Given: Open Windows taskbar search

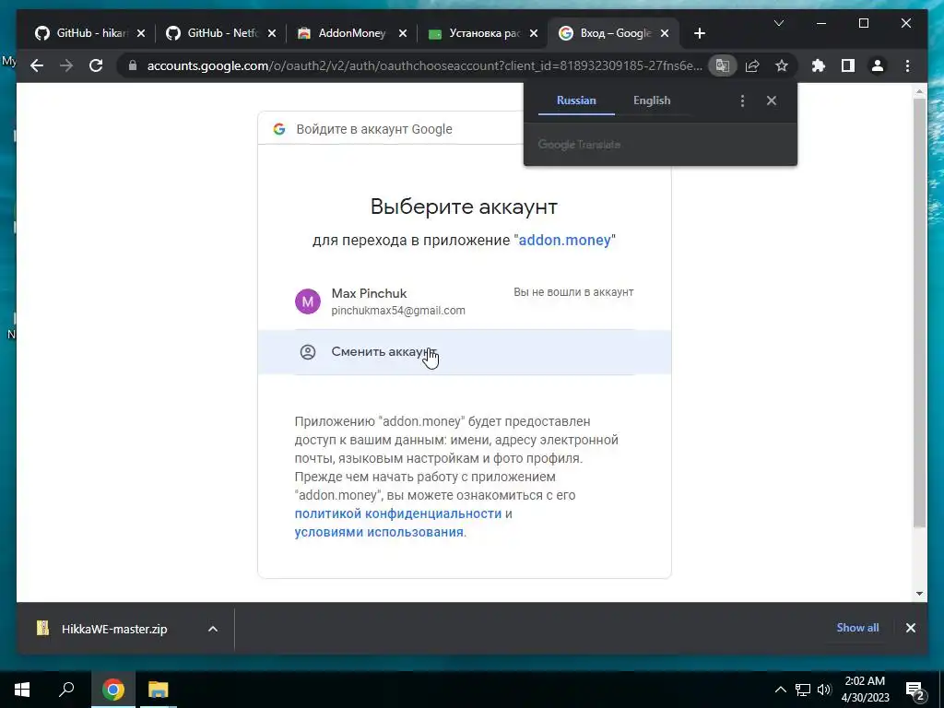Looking at the screenshot, I should [x=66, y=690].
